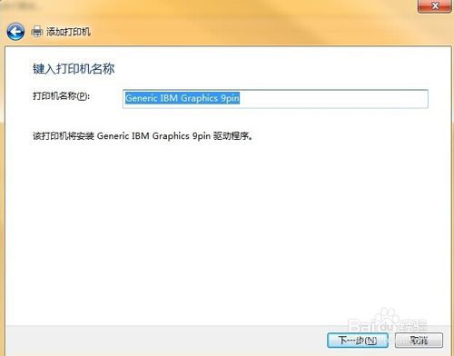Click the 打印机名称(P) label
Viewport: 454px width, 356px height.
pyautogui.click(x=61, y=96)
